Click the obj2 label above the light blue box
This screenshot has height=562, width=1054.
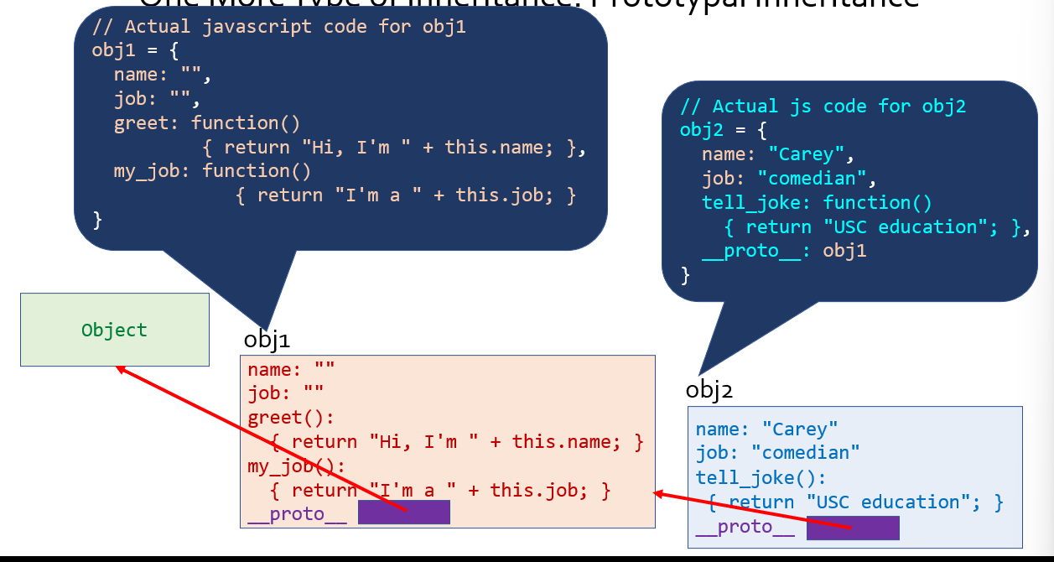pos(709,390)
